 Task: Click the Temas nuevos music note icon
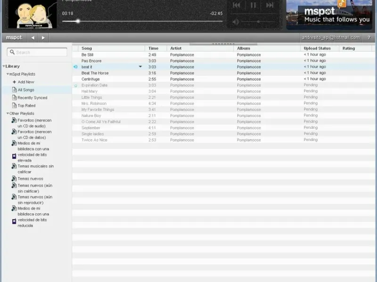(14, 179)
